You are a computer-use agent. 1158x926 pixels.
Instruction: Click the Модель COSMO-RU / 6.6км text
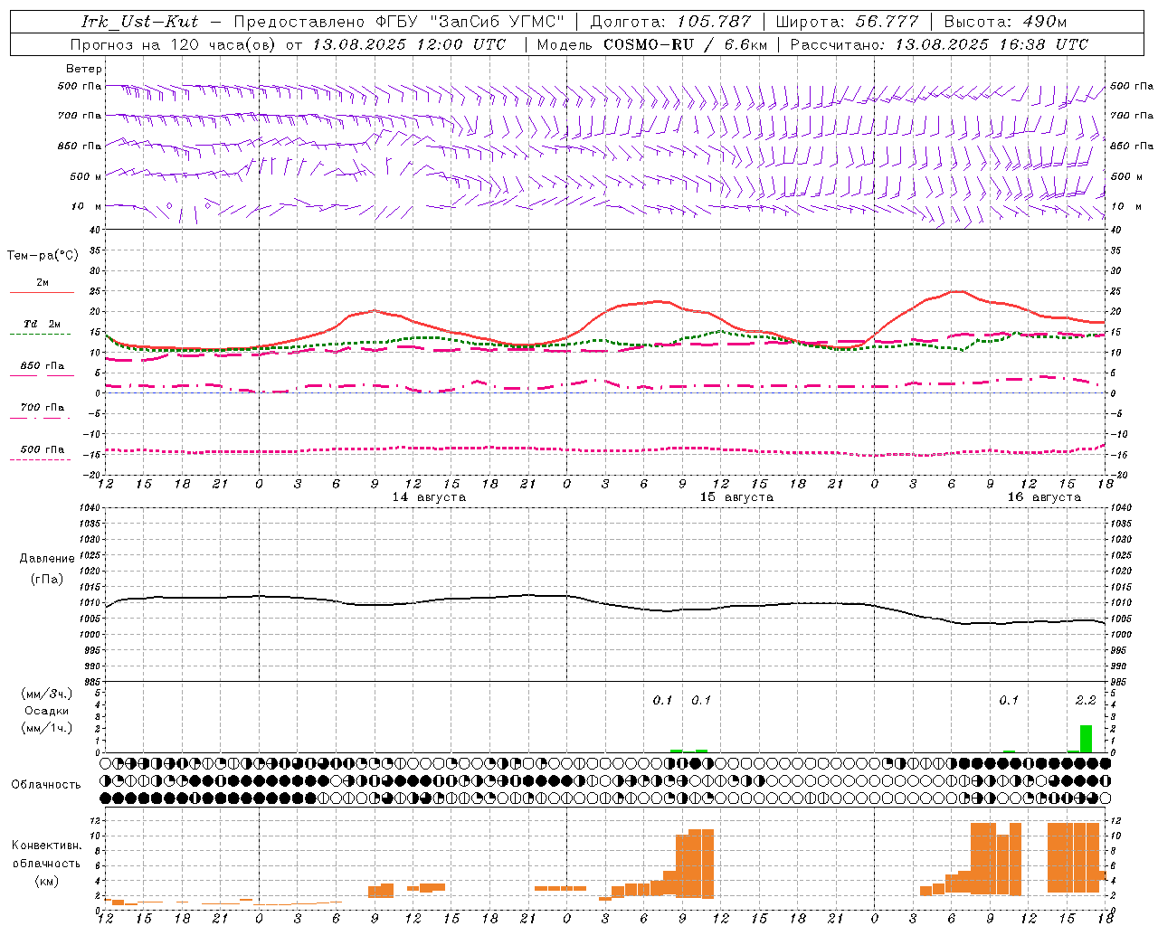click(x=652, y=44)
